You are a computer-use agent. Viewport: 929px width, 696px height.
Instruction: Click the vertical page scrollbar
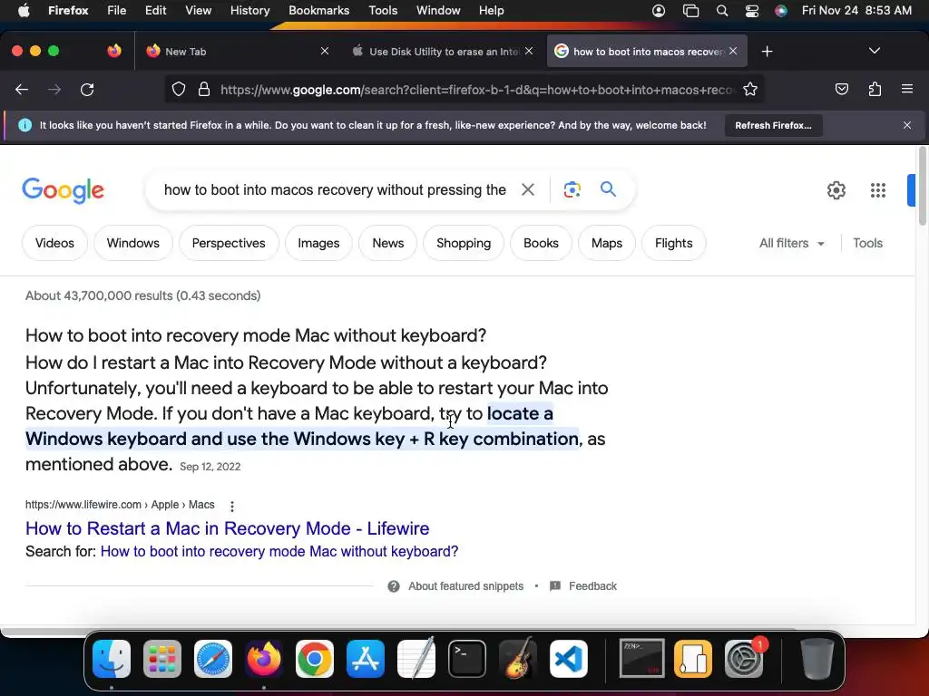click(922, 187)
